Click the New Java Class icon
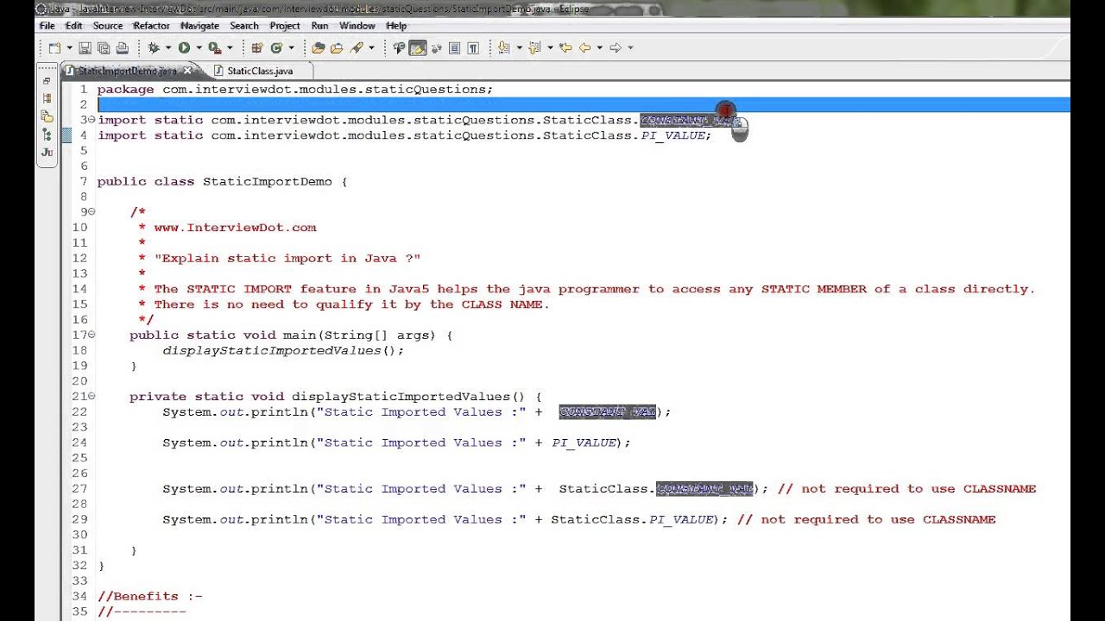The width and height of the screenshot is (1105, 621). 276,48
